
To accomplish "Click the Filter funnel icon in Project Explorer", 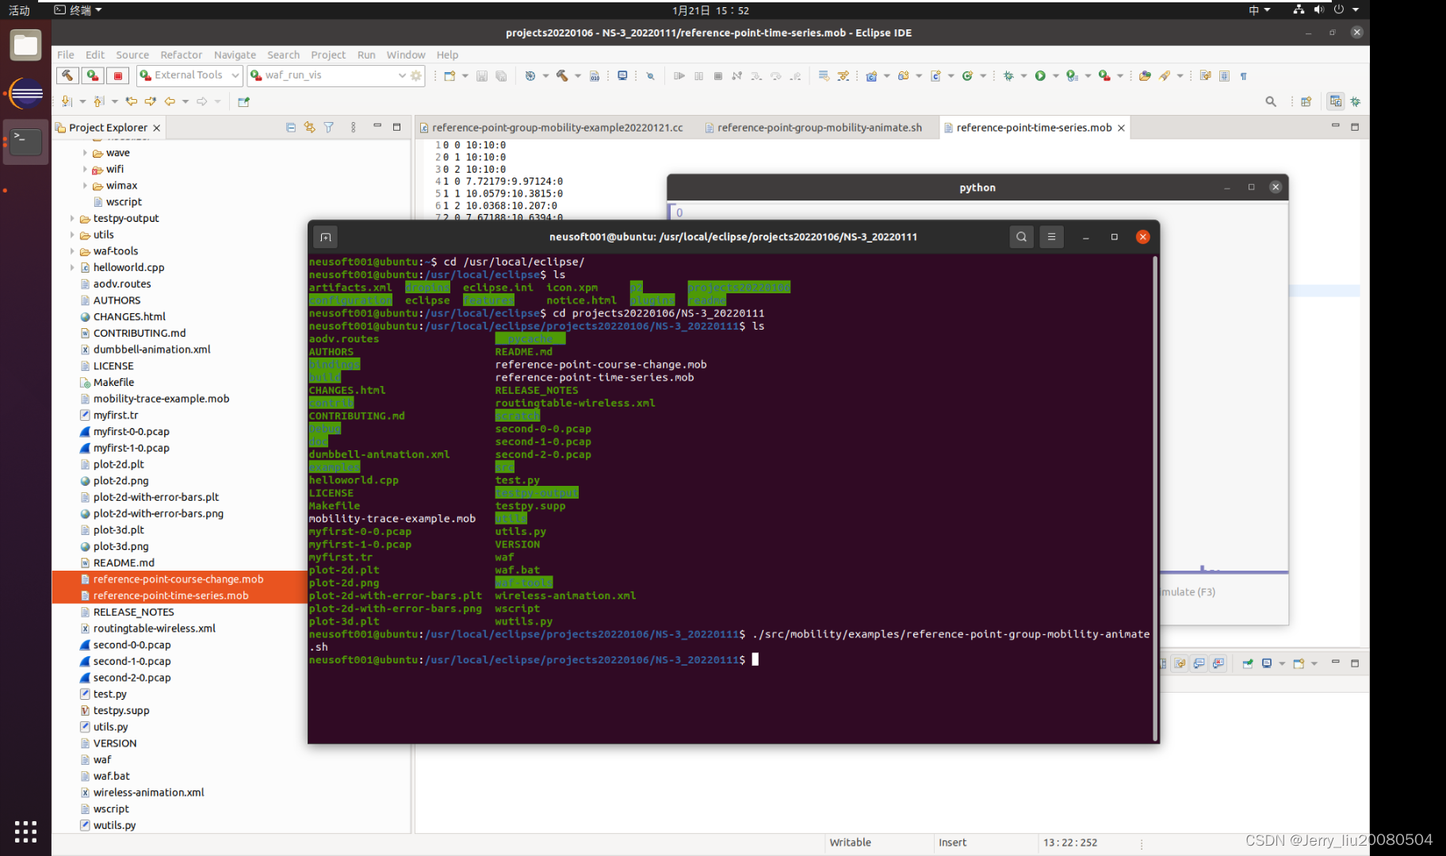I will click(x=329, y=128).
